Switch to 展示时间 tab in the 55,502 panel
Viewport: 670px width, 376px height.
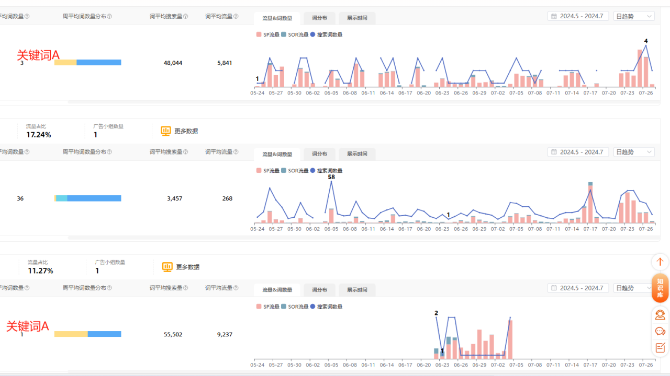coord(357,290)
